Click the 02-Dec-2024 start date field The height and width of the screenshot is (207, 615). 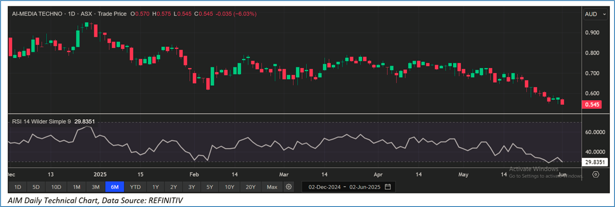[x=324, y=187]
